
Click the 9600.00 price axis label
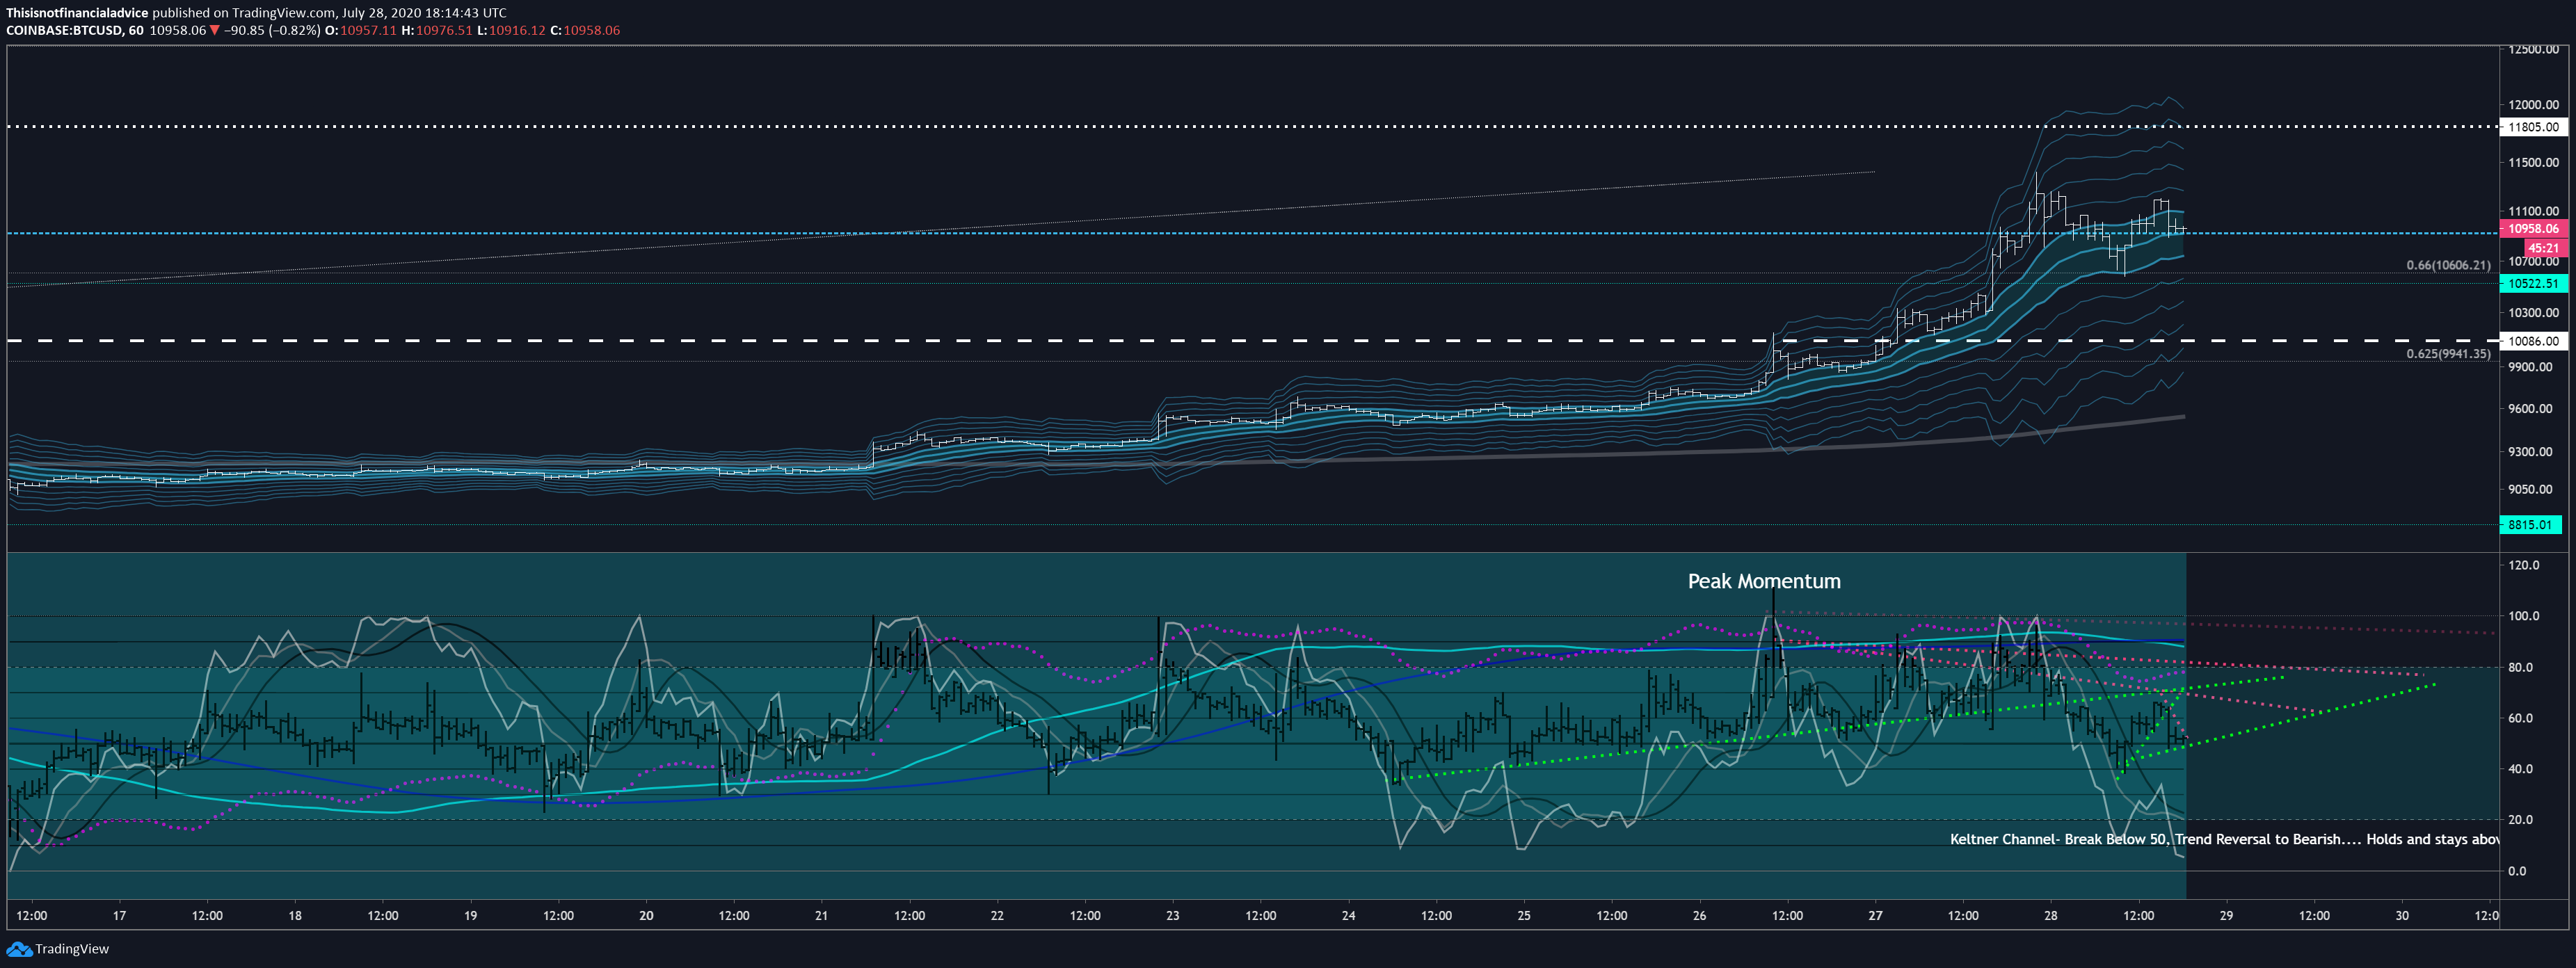(2530, 409)
